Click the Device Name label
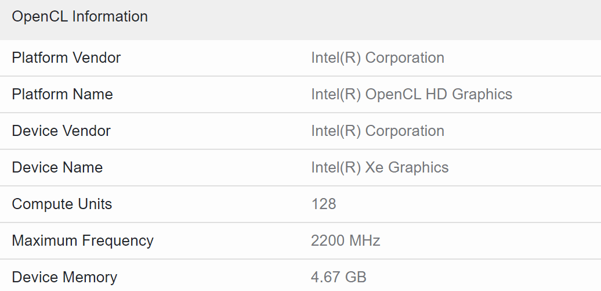 click(x=57, y=168)
